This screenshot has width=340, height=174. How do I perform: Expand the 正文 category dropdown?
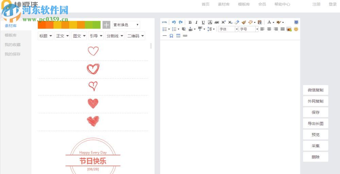62,36
